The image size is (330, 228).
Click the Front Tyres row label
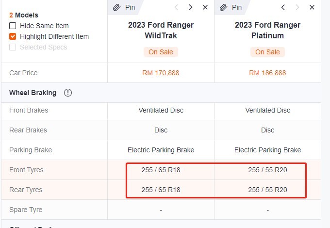[26, 170]
